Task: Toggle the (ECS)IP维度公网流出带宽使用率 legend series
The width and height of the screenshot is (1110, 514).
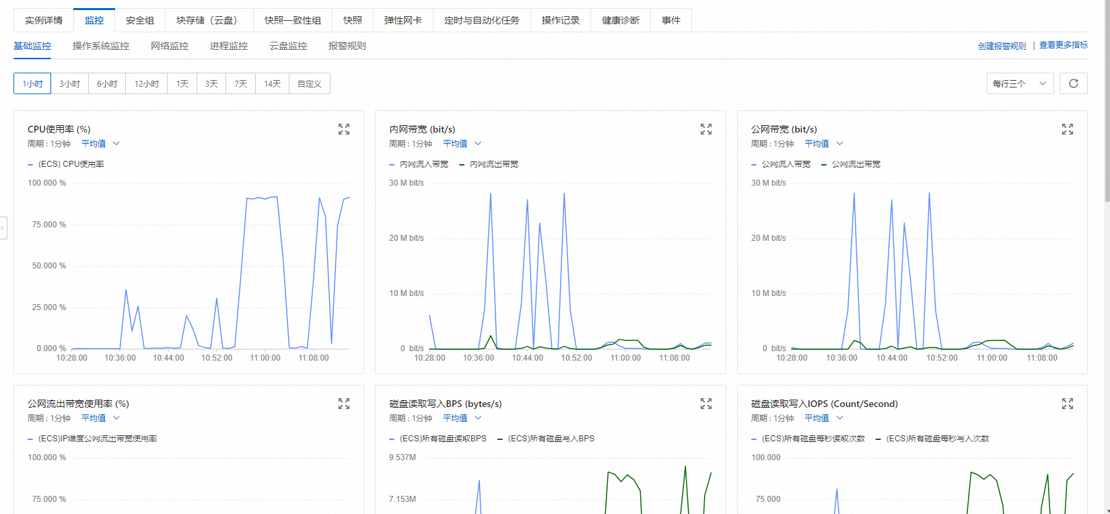Action: tap(92, 439)
